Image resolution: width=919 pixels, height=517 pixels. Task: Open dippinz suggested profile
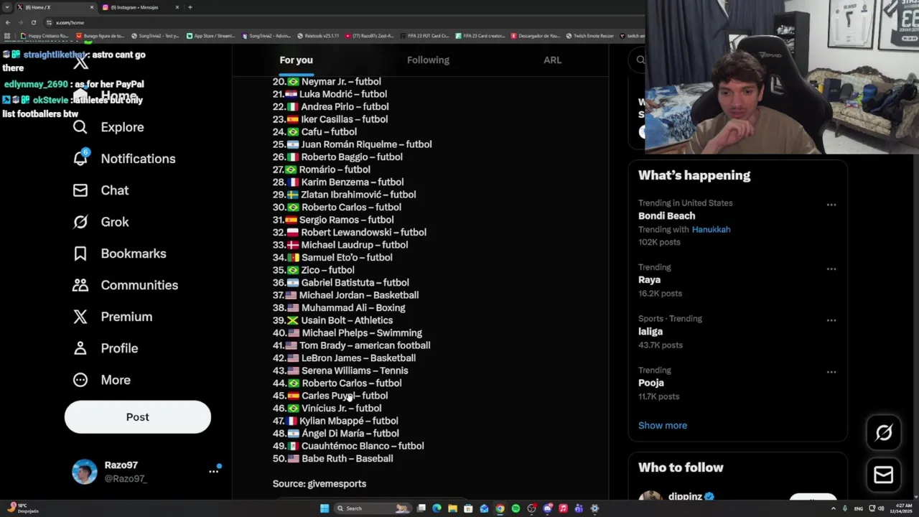(685, 496)
